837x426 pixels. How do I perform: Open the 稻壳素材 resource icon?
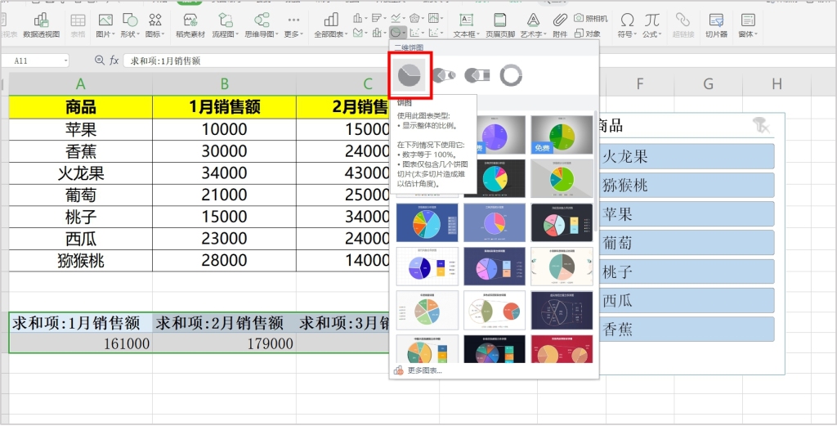(x=190, y=25)
